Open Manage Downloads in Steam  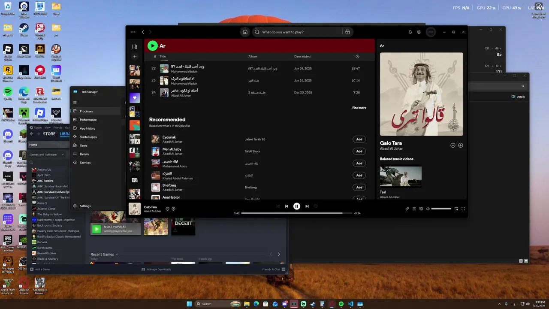pos(156,269)
